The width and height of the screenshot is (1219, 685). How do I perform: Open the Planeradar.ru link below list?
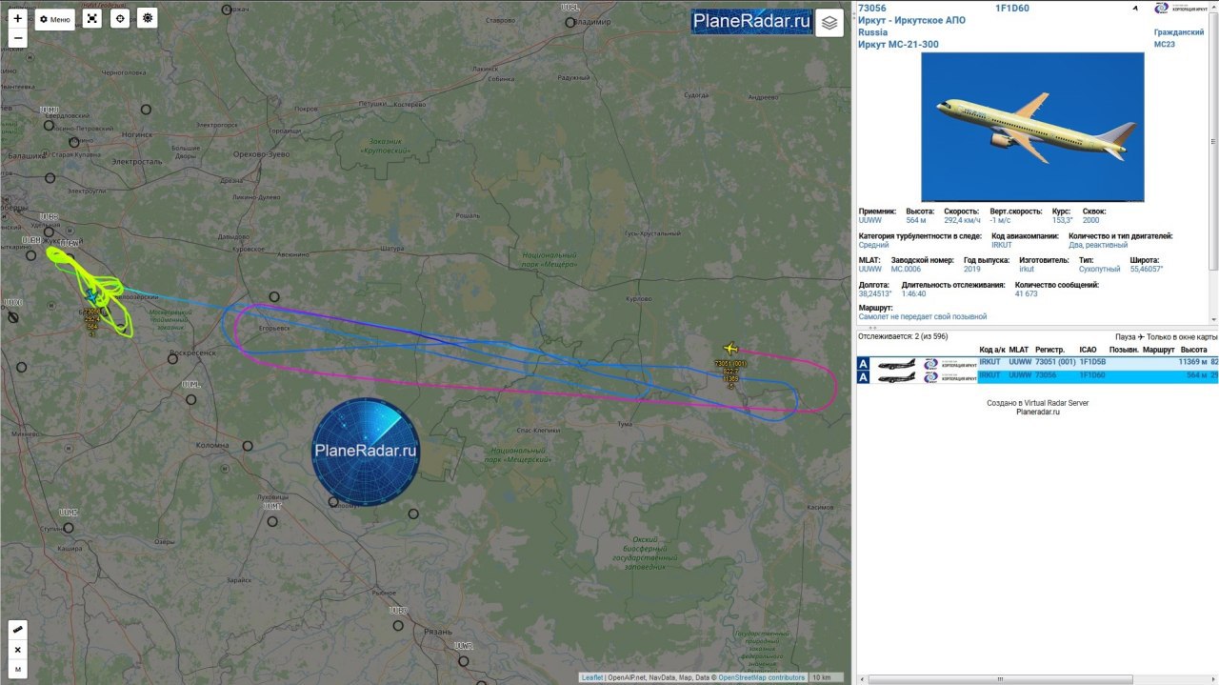tap(1037, 413)
